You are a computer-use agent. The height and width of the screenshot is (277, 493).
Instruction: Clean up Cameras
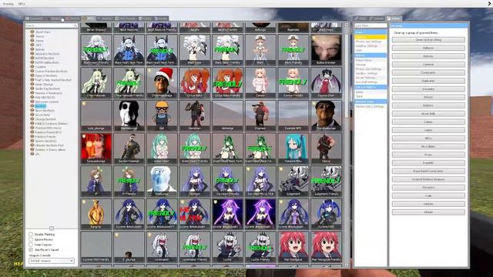(428, 65)
